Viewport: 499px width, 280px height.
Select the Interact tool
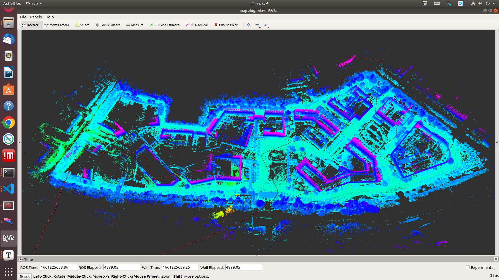click(31, 25)
